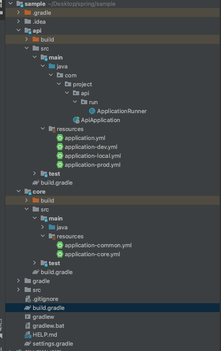
Task: Expand the java folder chevron under core
Action: 43,227
